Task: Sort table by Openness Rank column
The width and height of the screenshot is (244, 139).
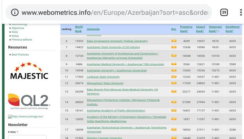Action: pyautogui.click(x=215, y=29)
